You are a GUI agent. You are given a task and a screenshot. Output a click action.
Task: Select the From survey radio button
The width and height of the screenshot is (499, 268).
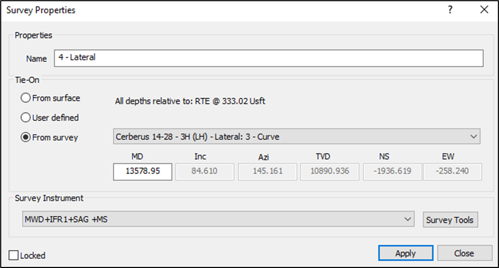pos(25,137)
